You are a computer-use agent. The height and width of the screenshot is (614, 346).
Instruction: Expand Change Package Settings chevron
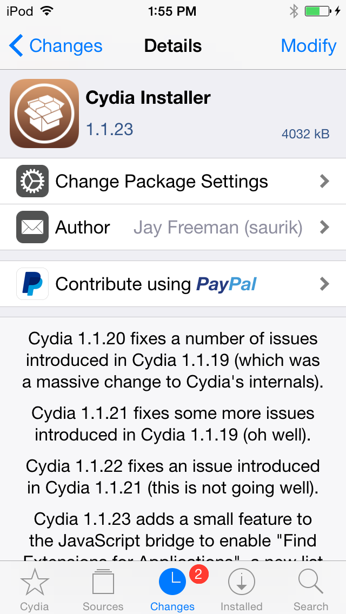(x=324, y=181)
